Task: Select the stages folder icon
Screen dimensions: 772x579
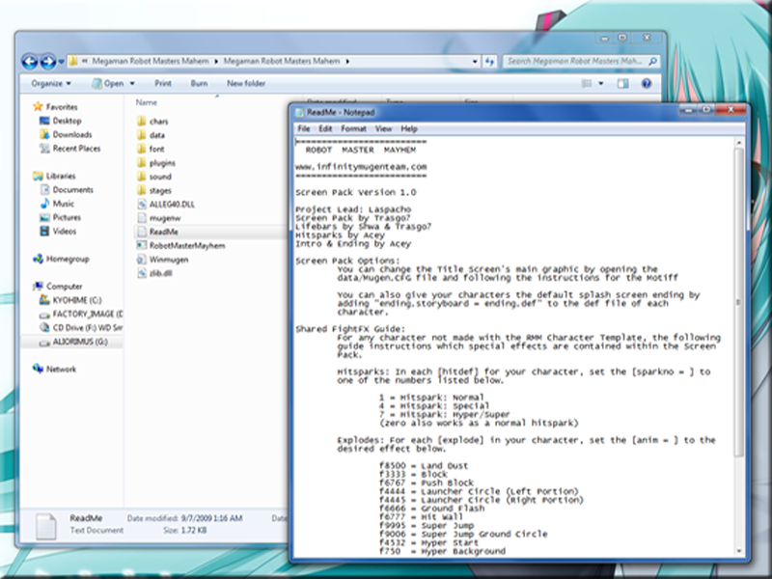Action: 142,190
